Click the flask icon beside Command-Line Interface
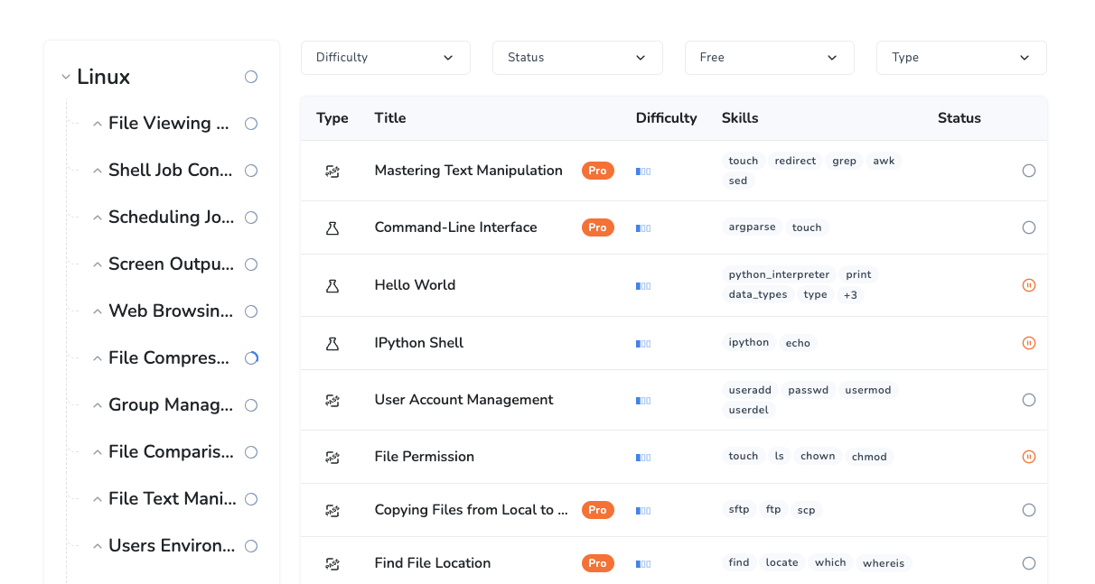Viewport: 1095px width, 584px height. coord(332,228)
